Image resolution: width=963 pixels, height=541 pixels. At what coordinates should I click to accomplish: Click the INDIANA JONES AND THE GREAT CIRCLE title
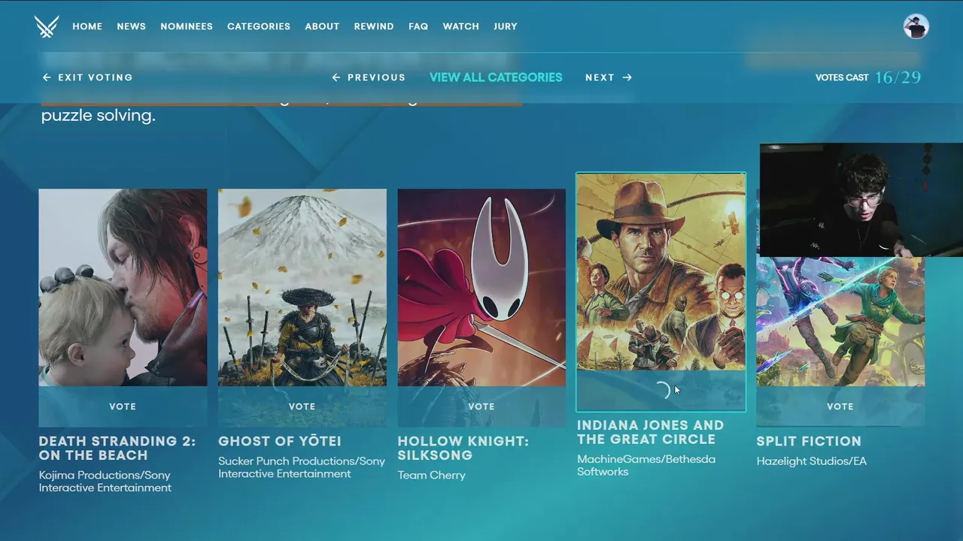[x=651, y=432]
